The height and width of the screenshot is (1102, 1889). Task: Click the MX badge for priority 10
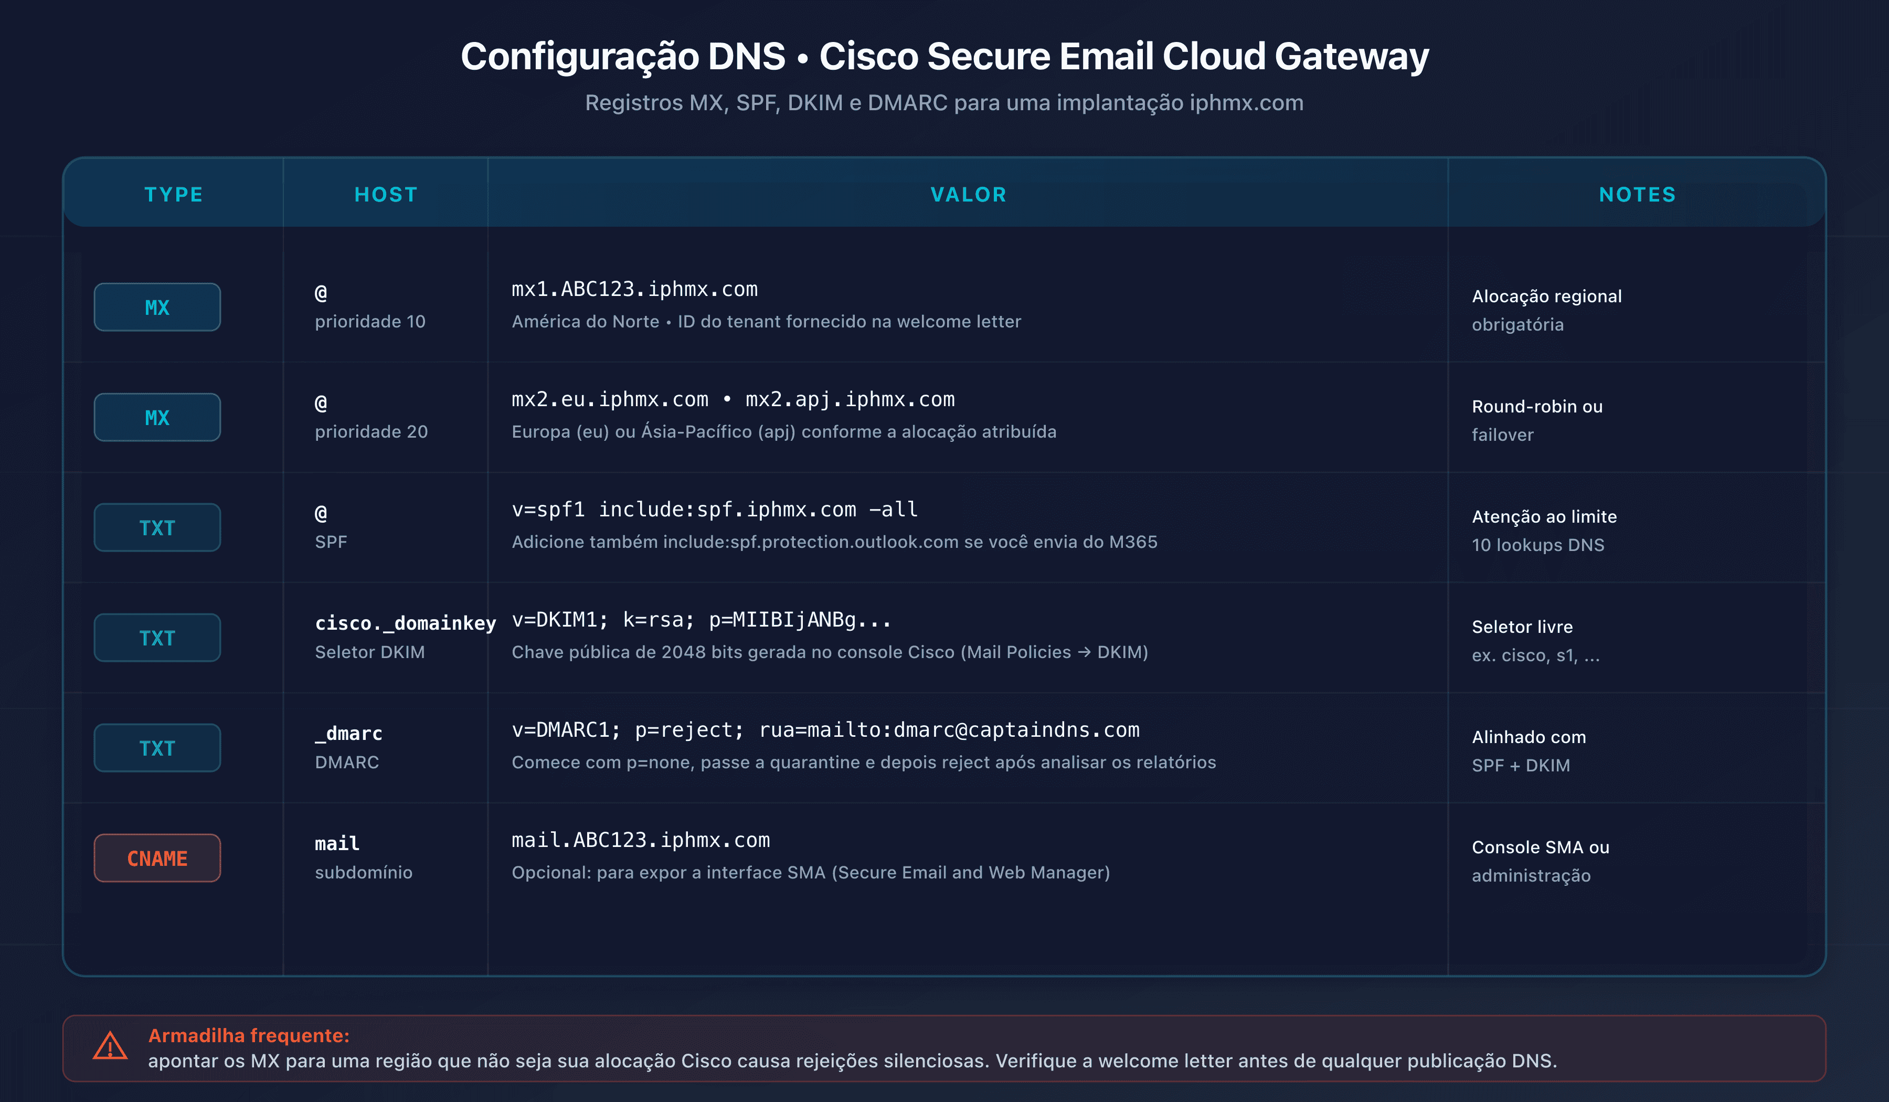pyautogui.click(x=157, y=308)
